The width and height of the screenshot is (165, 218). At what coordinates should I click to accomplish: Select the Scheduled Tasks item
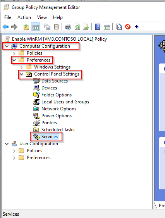point(54,130)
